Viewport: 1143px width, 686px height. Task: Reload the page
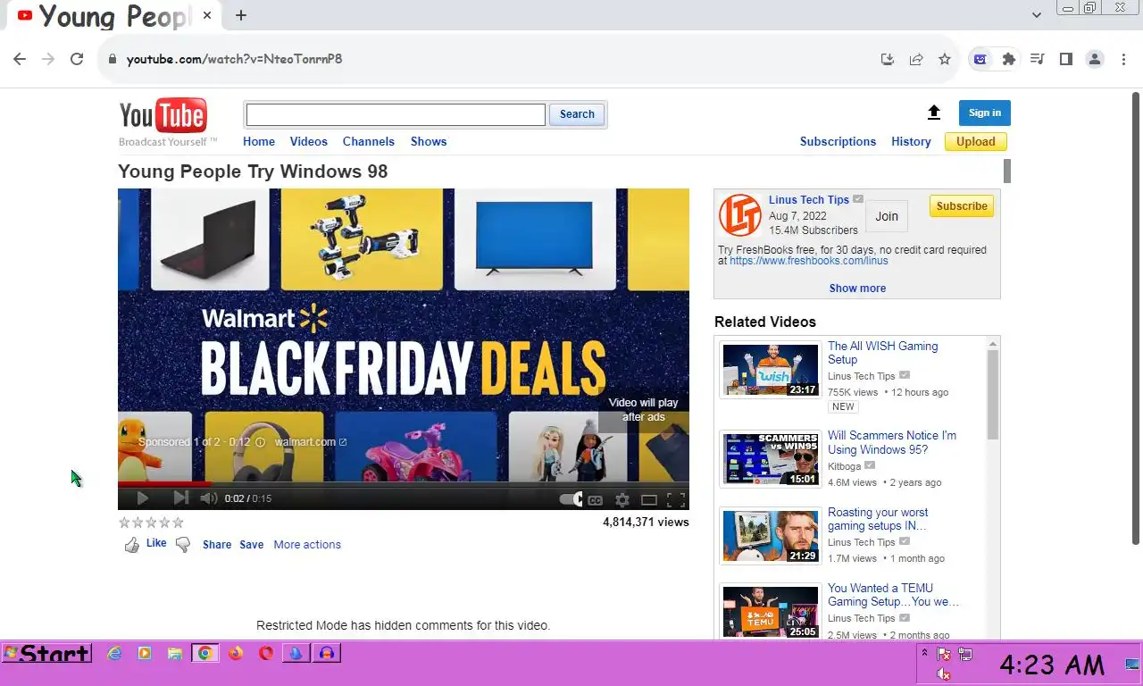pos(77,59)
